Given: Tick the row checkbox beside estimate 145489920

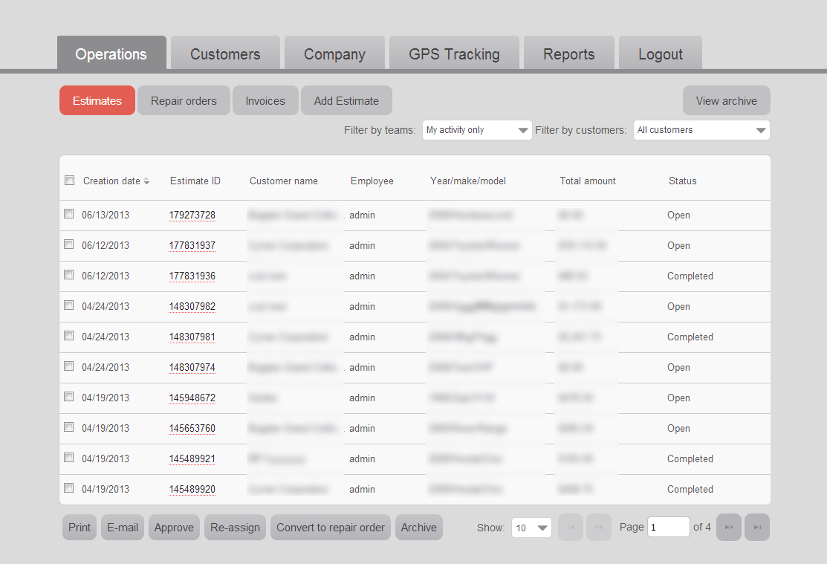Looking at the screenshot, I should tap(69, 487).
